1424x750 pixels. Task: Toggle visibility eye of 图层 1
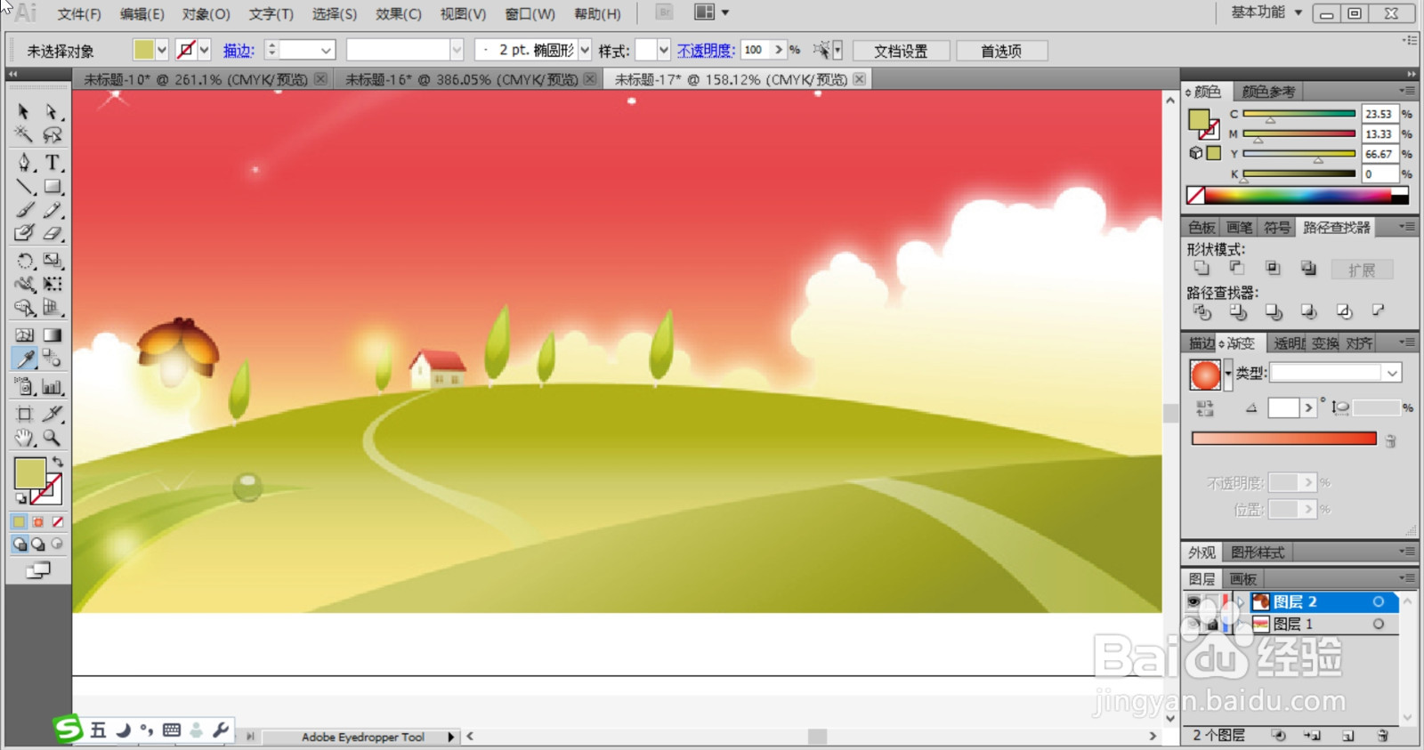click(1193, 625)
